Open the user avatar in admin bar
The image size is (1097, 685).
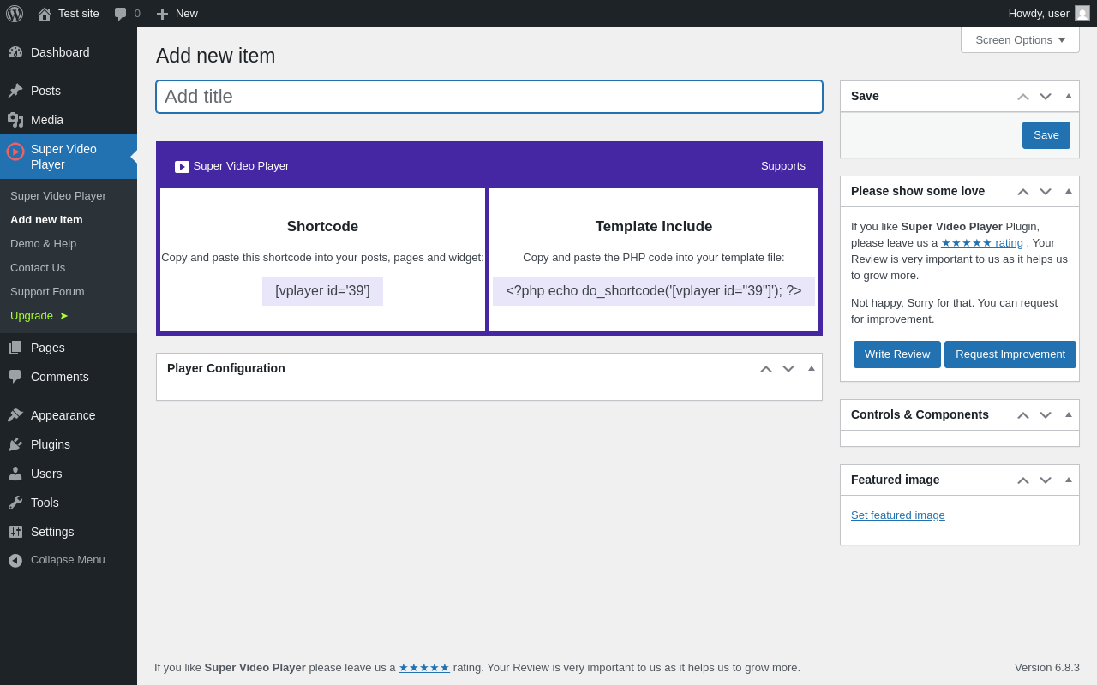tap(1082, 13)
